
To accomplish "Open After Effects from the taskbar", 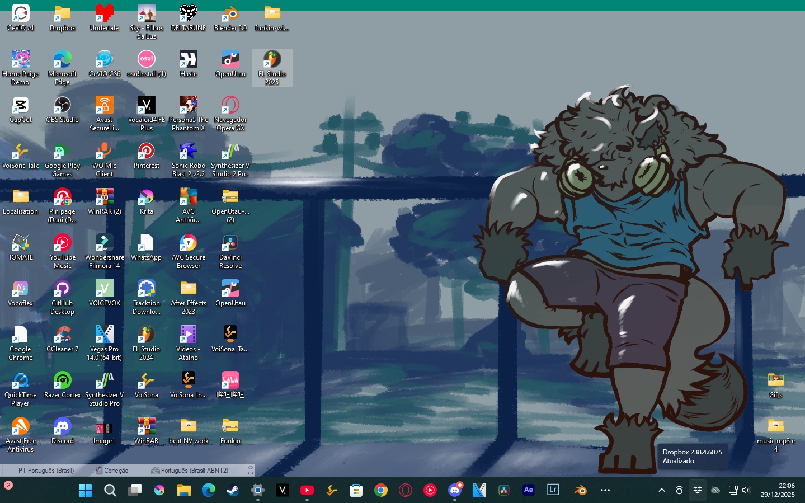I will (528, 490).
